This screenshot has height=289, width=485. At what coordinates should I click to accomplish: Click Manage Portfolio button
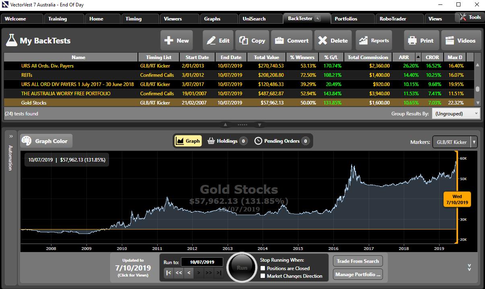coord(358,275)
